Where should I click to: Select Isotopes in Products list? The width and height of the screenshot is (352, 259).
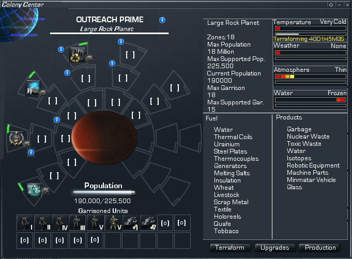(299, 158)
